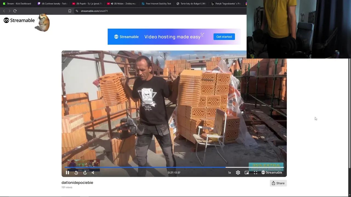Open the Streamable home logo
Viewport: 351px width, 197px height.
pyautogui.click(x=19, y=20)
